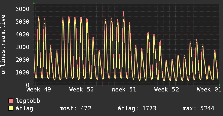This screenshot has height=116, width=223.
Task: Click the 'Week 52' axis label
Action: (166, 90)
